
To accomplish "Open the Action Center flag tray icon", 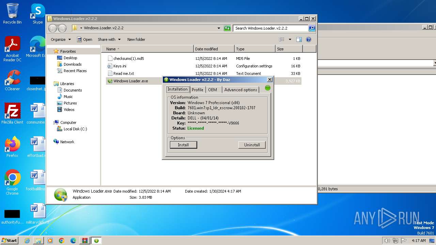I will (404, 241).
